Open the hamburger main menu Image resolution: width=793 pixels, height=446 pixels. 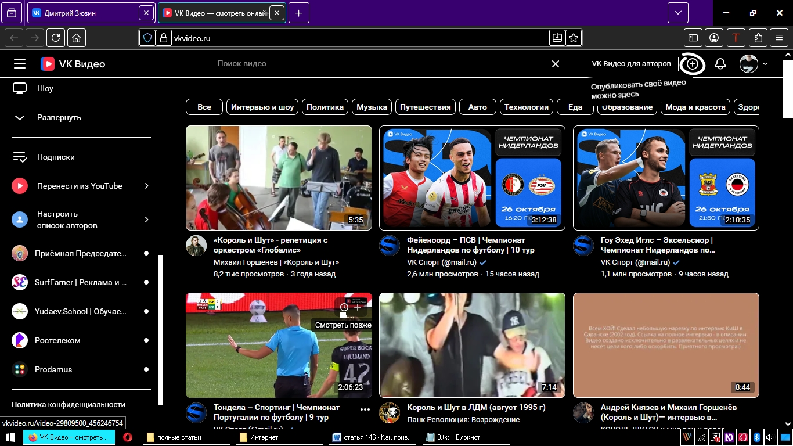pos(20,64)
